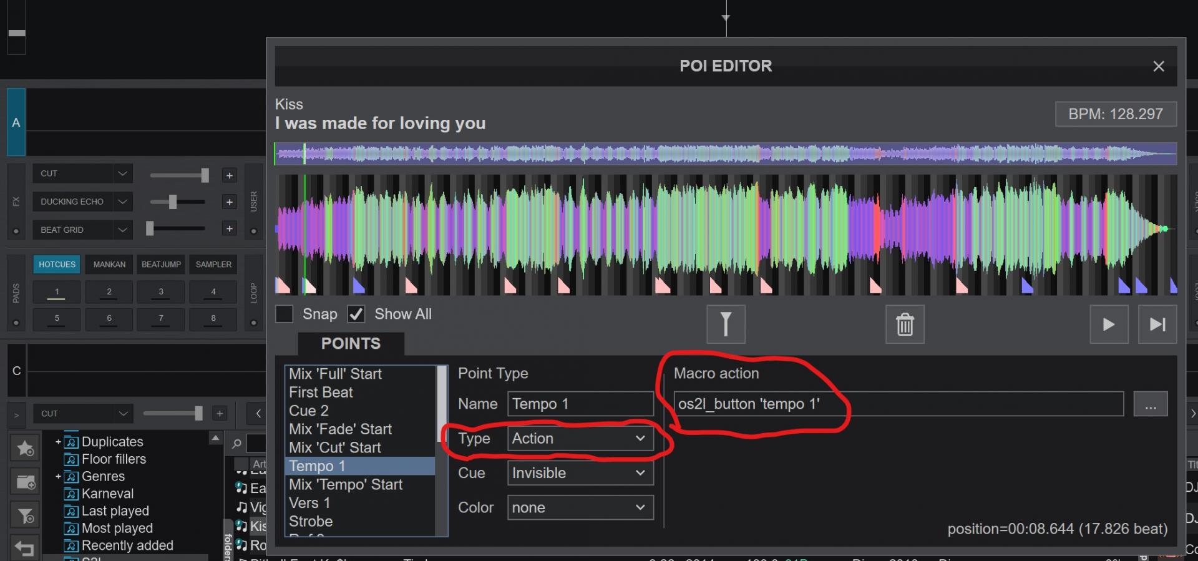Select deck C button

click(16, 371)
